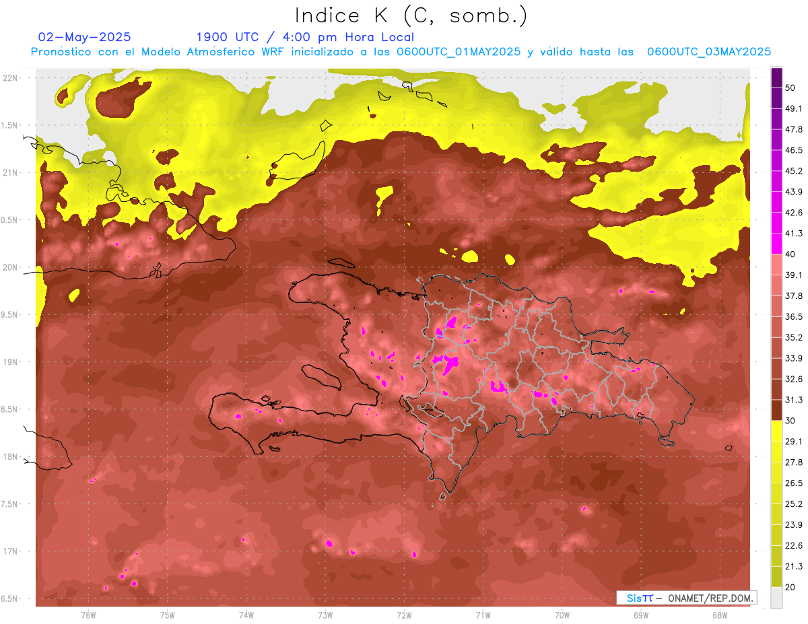This screenshot has height=624, width=808.
Task: Click the "25.2" color bar value
Action: [794, 504]
